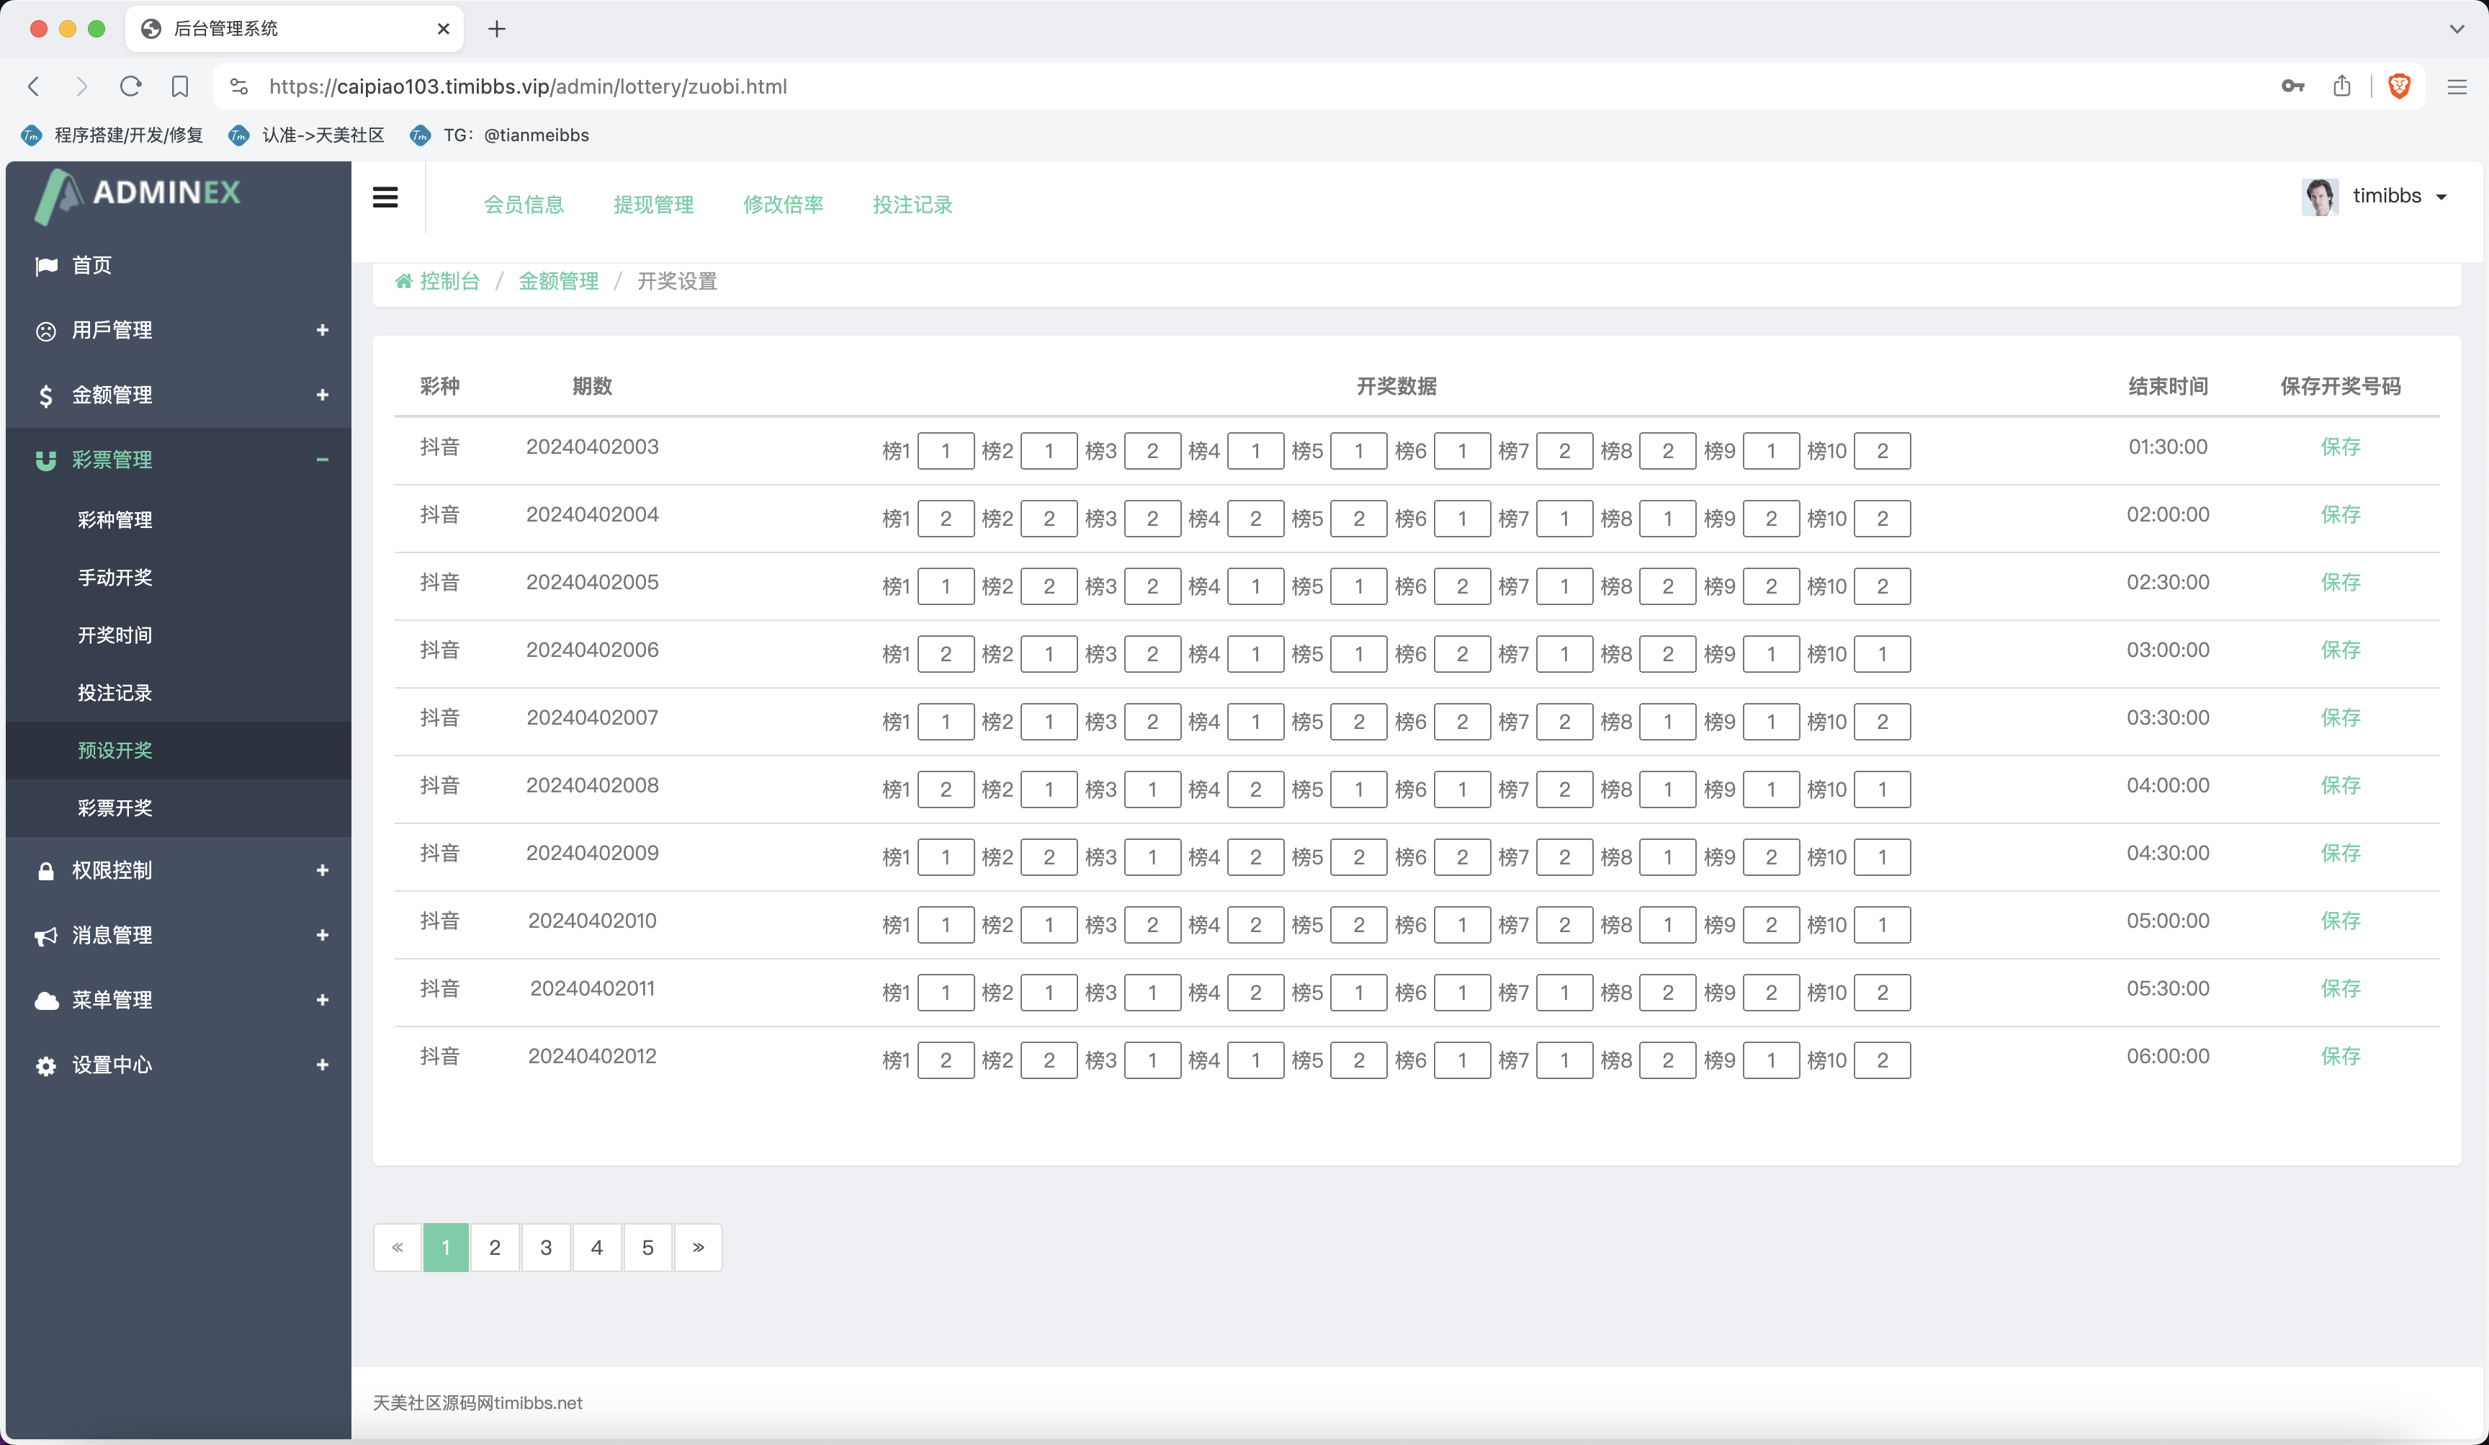Click the Brave shields lion icon
Screen dimensions: 2489x1445
(x=2399, y=86)
